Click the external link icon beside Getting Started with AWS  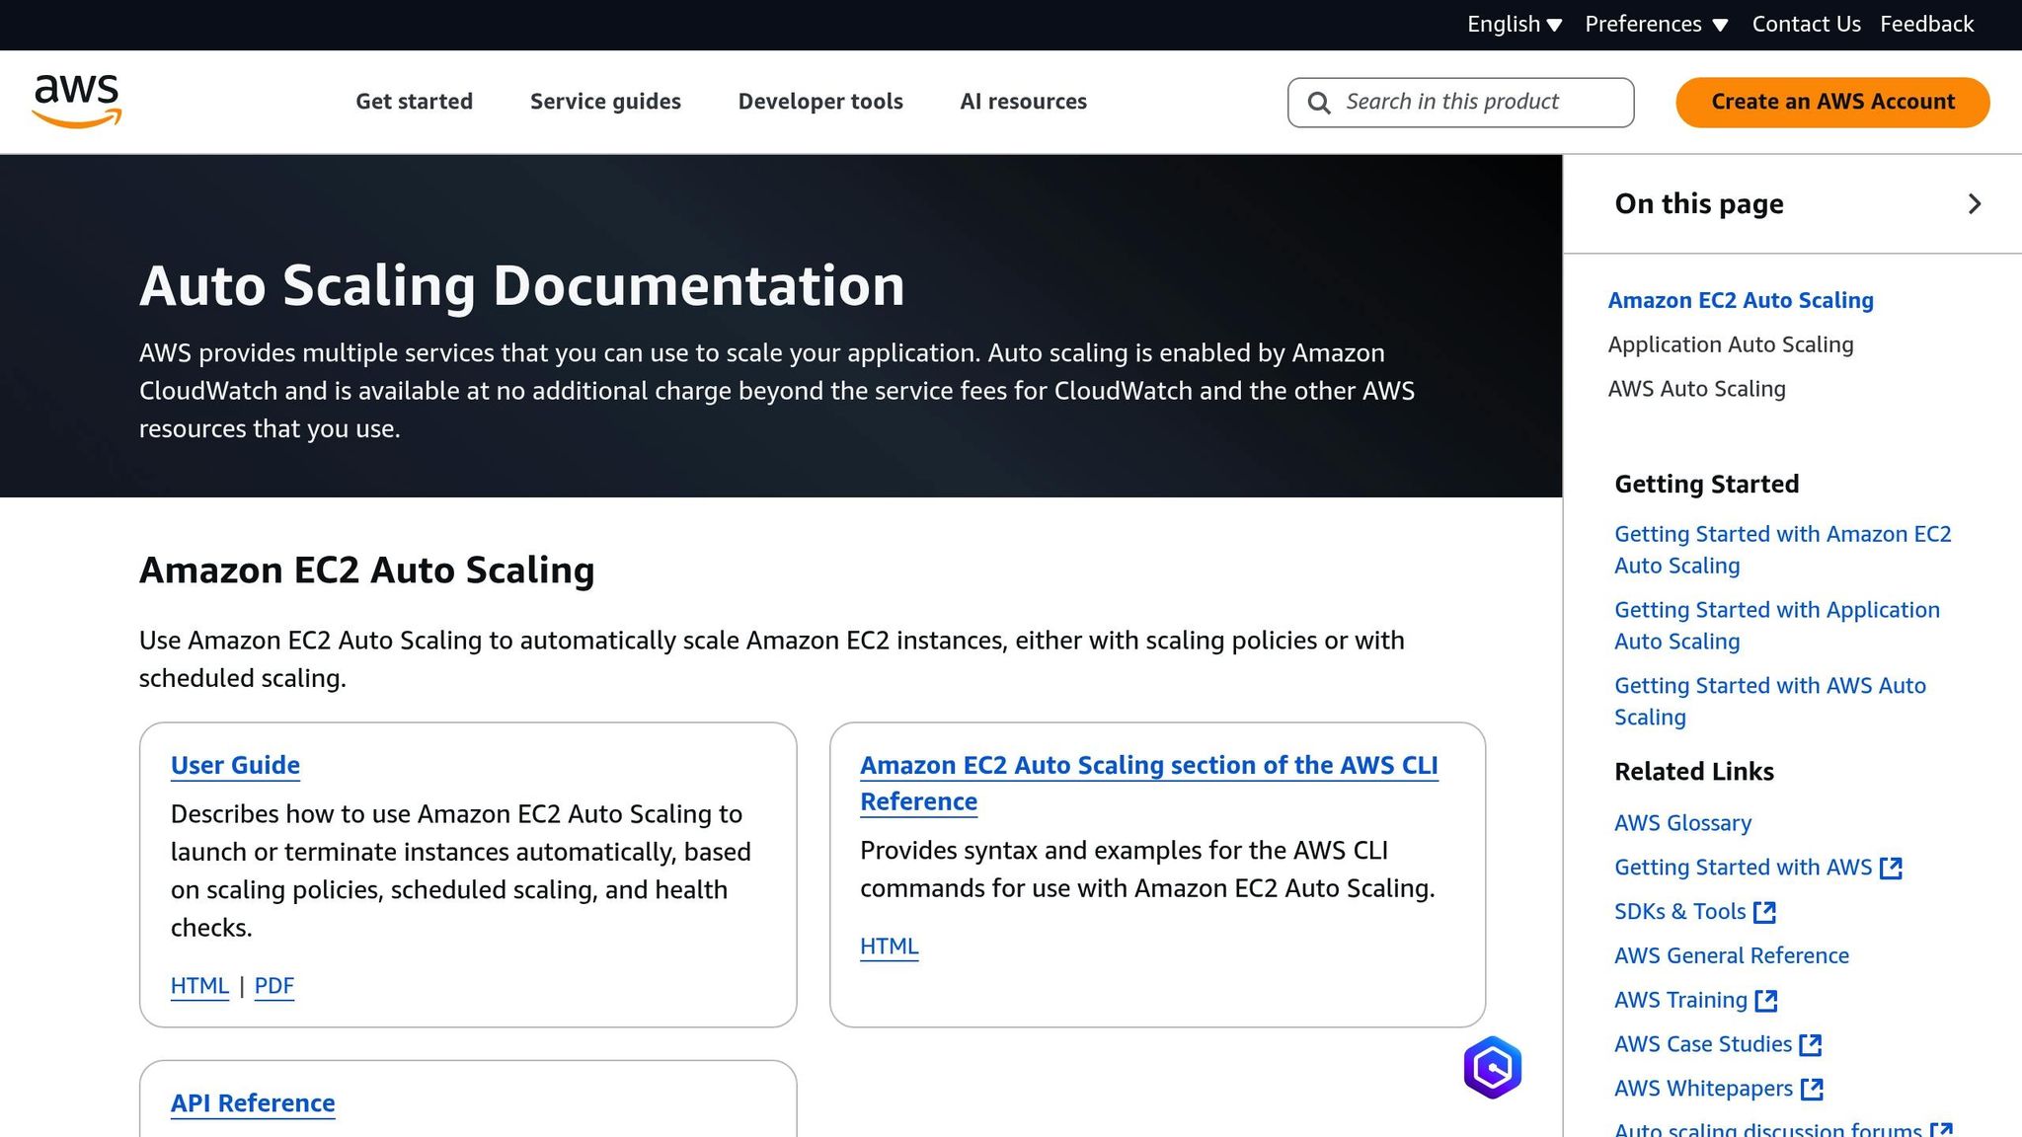point(1893,868)
